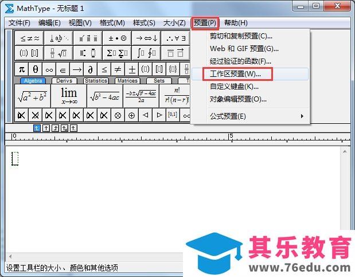Image resolution: width=355 pixels, height=277 pixels.
Task: Open the fraction and radical templates palette
Action: 58,53
